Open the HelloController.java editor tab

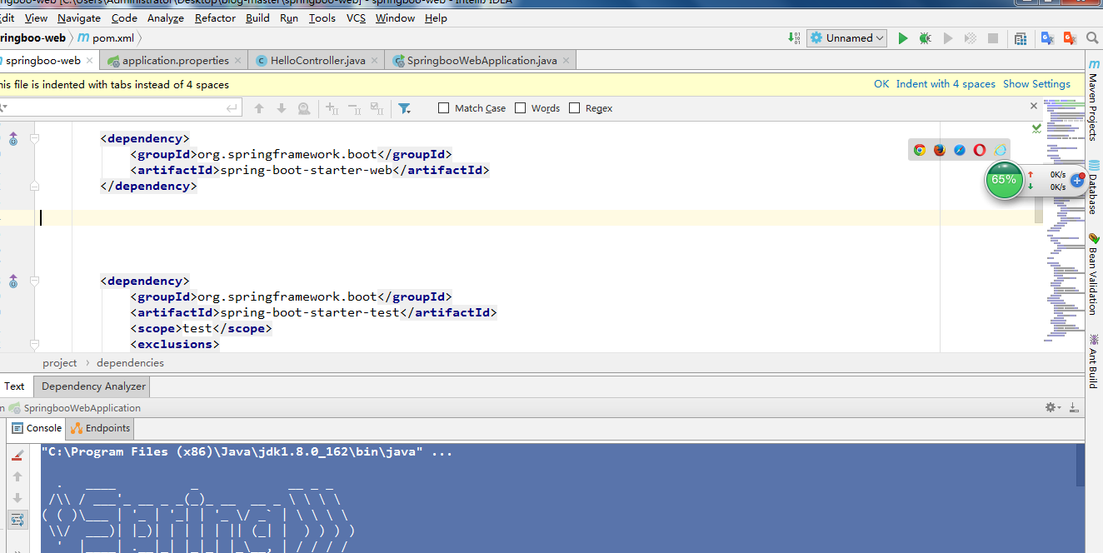click(315, 60)
